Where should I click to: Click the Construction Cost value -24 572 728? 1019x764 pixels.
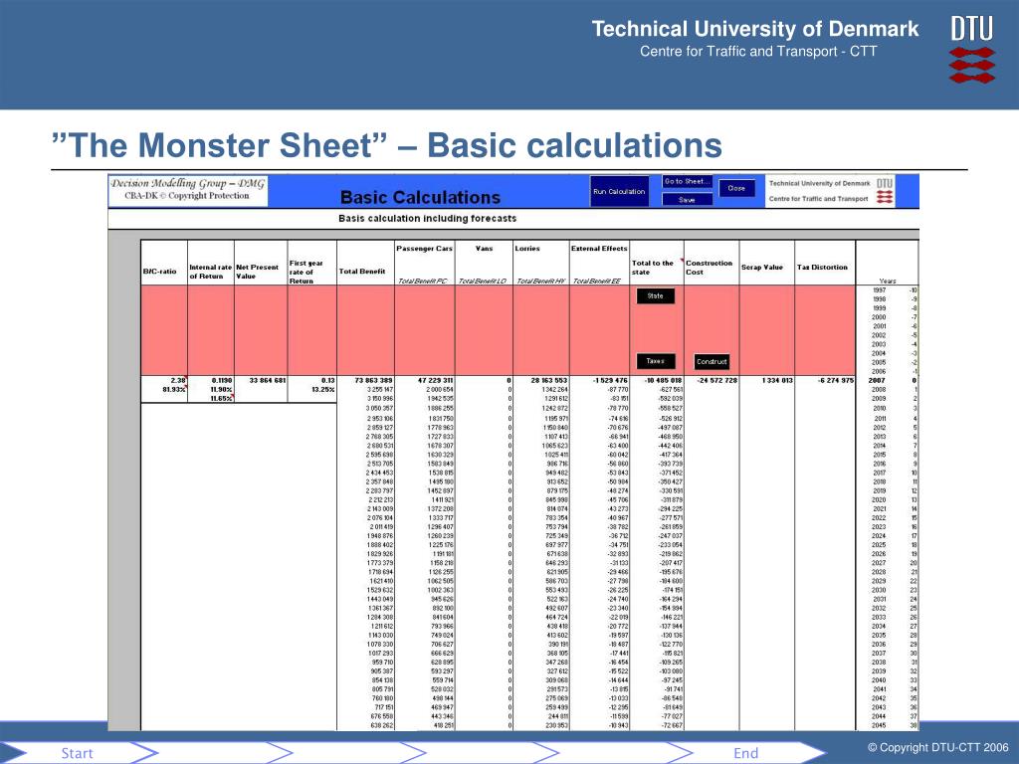coord(716,381)
